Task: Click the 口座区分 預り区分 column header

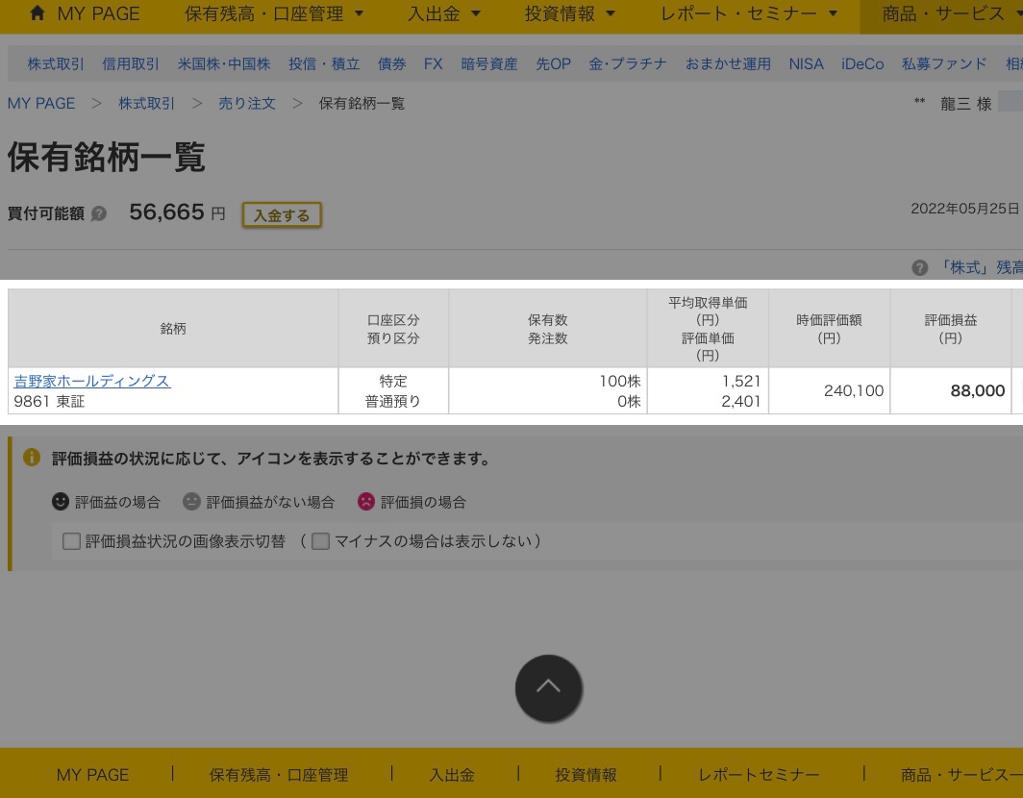Action: point(393,328)
